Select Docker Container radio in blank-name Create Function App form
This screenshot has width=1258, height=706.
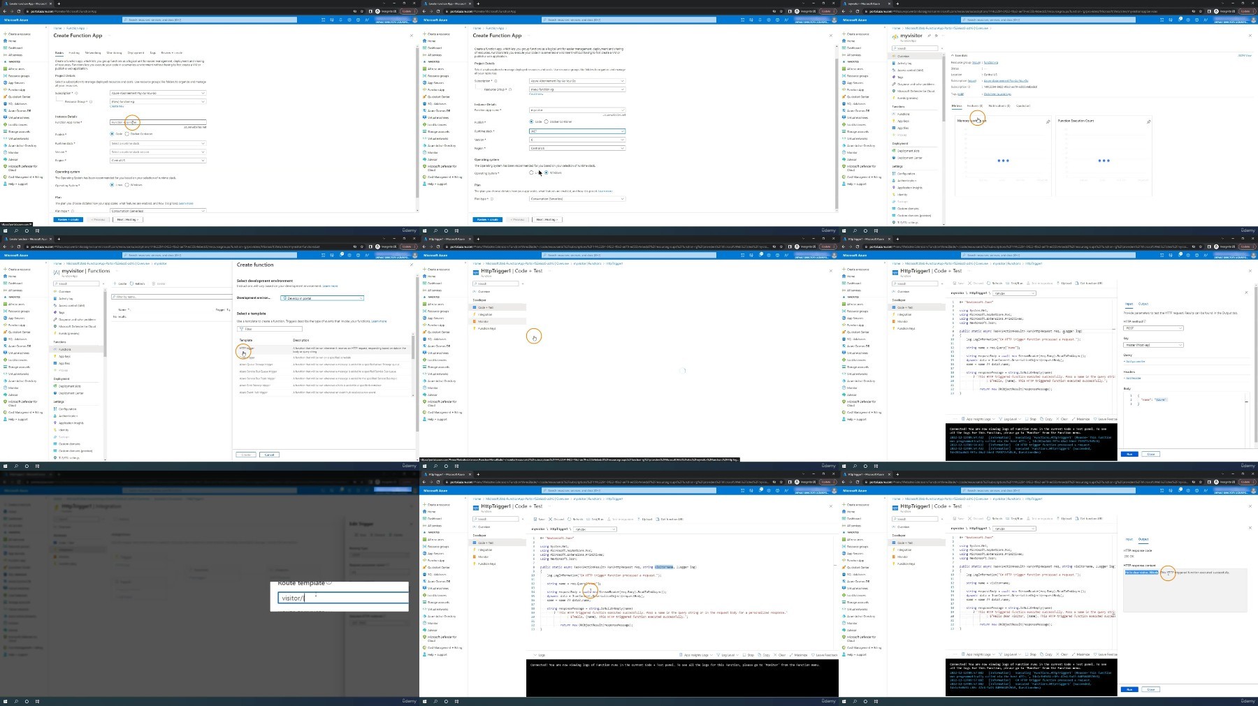(x=127, y=134)
